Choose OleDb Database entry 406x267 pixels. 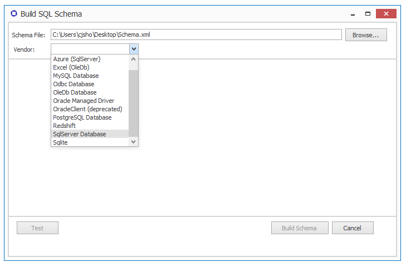pyautogui.click(x=90, y=92)
